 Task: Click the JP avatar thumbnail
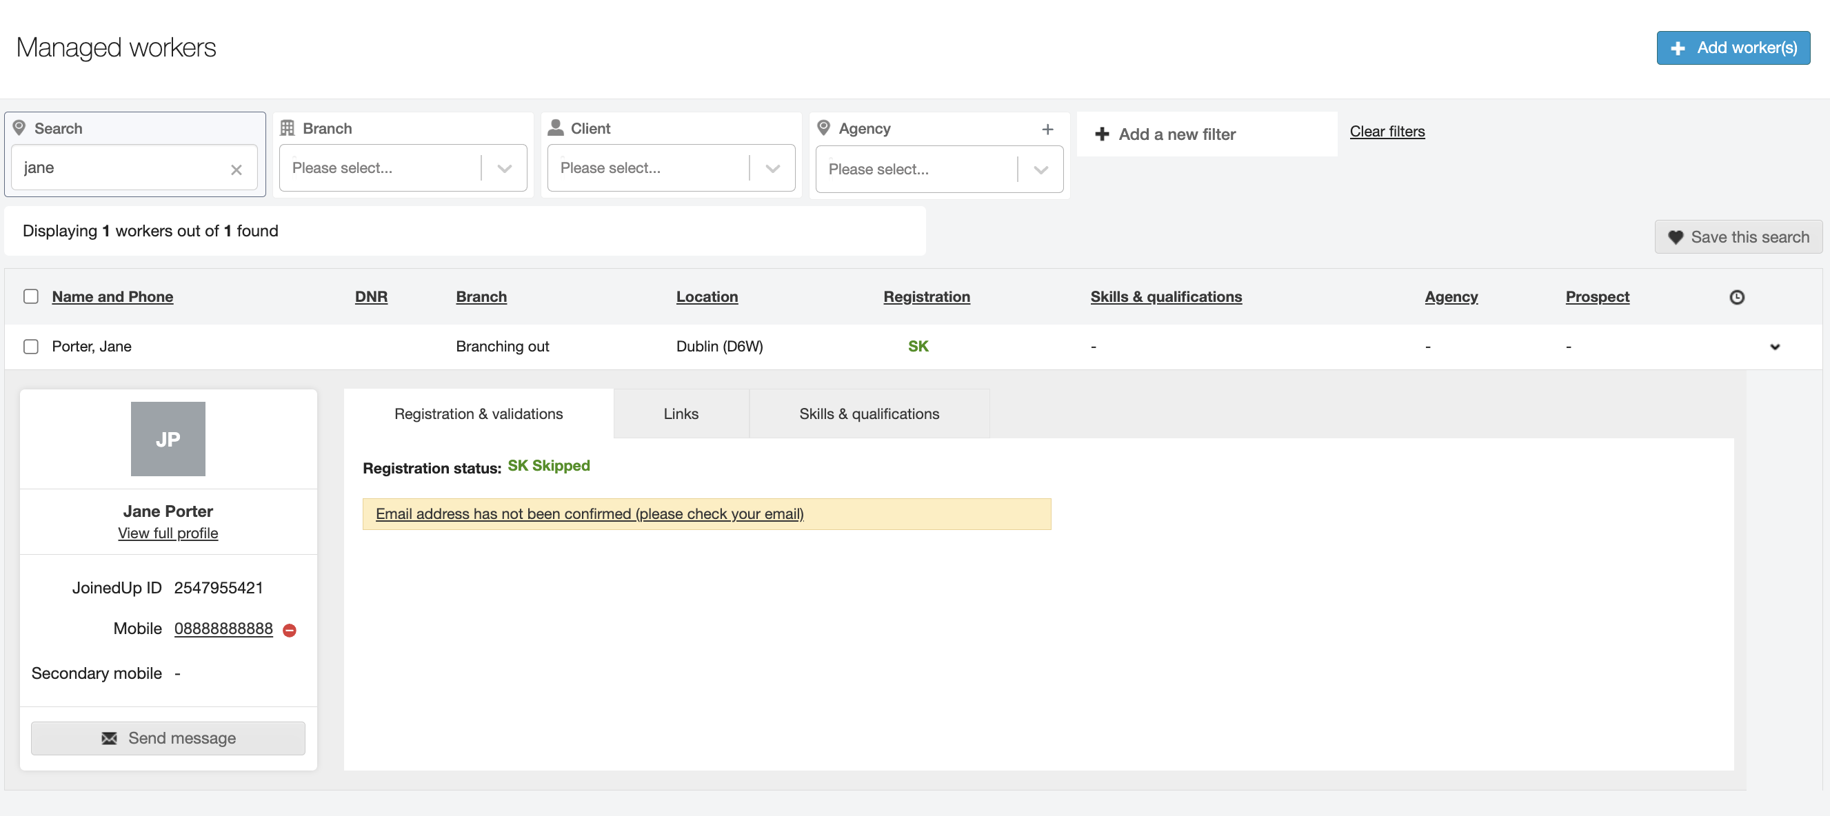click(x=168, y=439)
